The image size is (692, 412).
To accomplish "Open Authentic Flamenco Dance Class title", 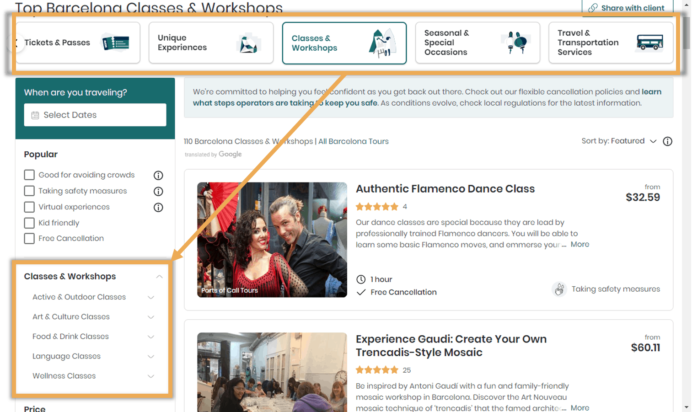I will [445, 189].
